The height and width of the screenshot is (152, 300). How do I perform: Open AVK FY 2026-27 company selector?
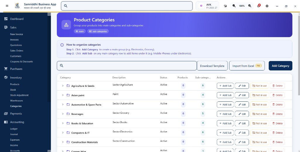[207, 6]
